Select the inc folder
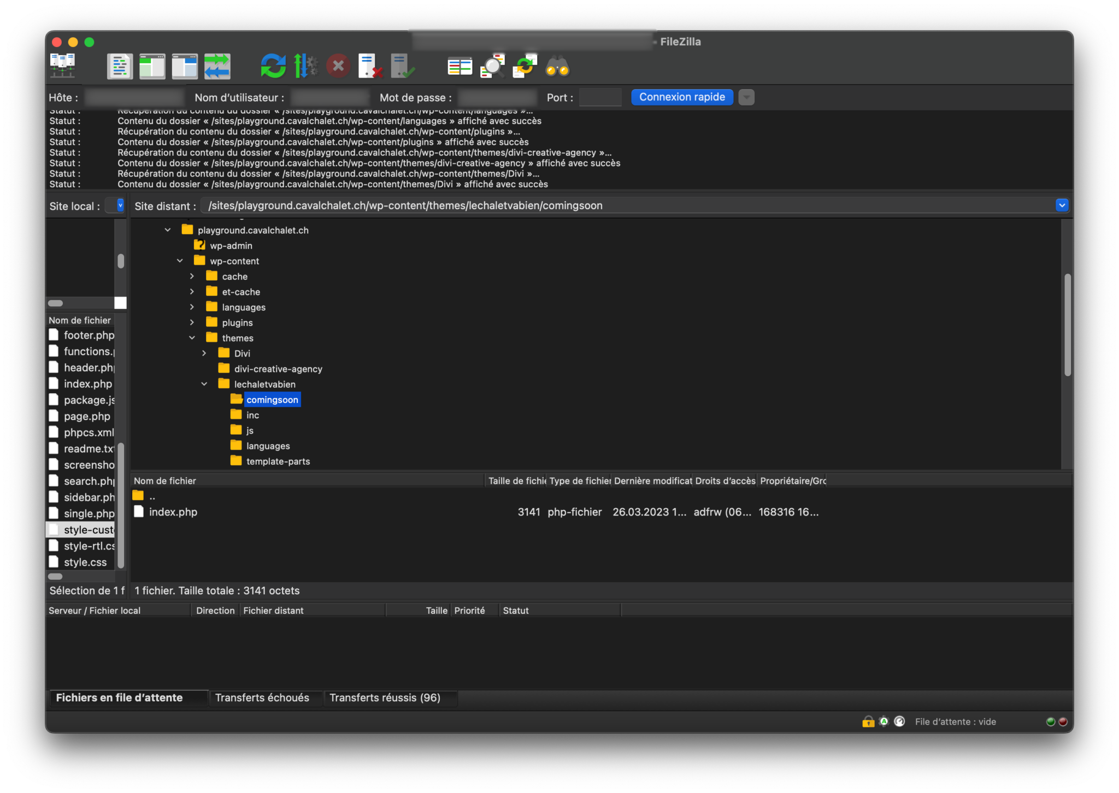The image size is (1119, 793). [252, 415]
